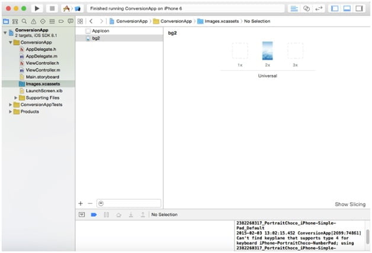Image resolution: width=372 pixels, height=253 pixels.
Task: Expand the Products folder
Action: 11,112
